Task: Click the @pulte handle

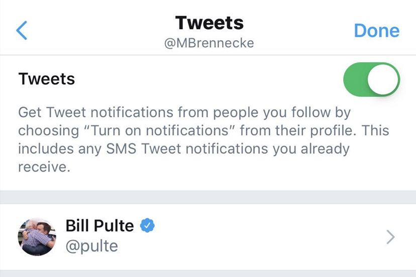Action: [x=91, y=246]
